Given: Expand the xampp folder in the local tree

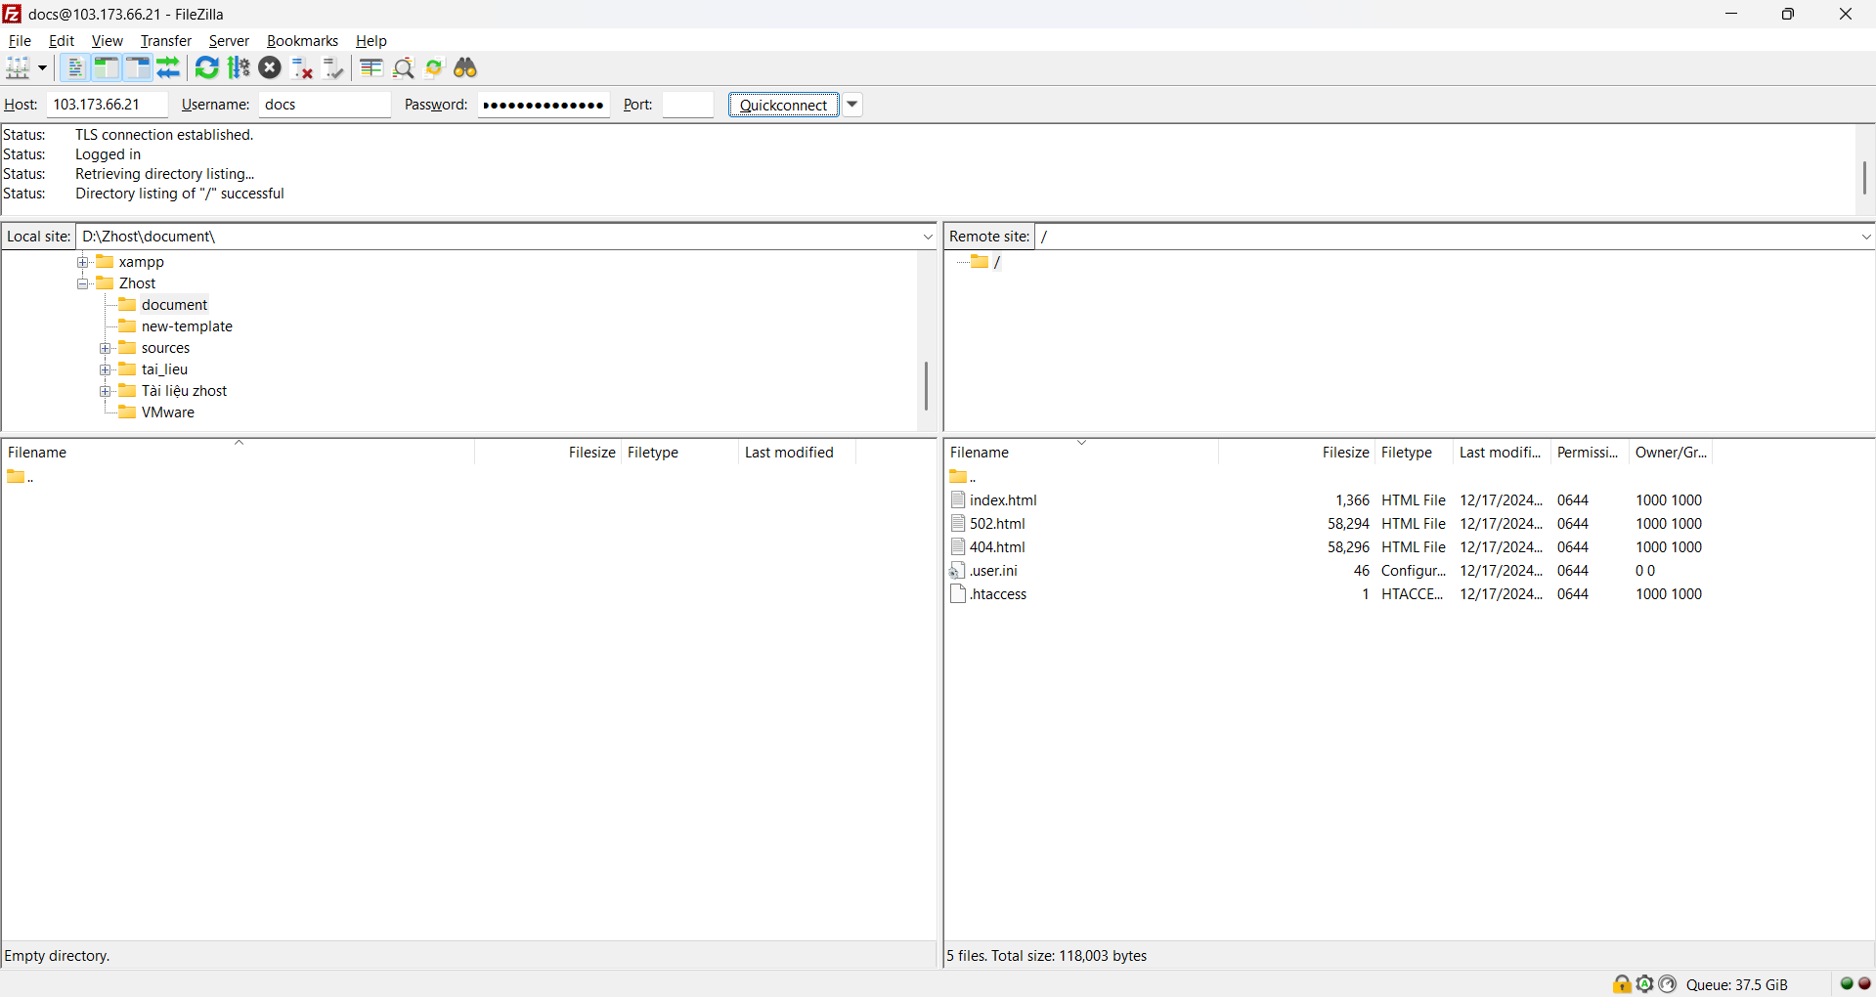Looking at the screenshot, I should [x=83, y=262].
